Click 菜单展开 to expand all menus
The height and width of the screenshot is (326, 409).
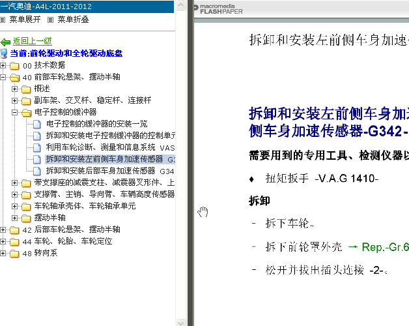click(x=25, y=20)
